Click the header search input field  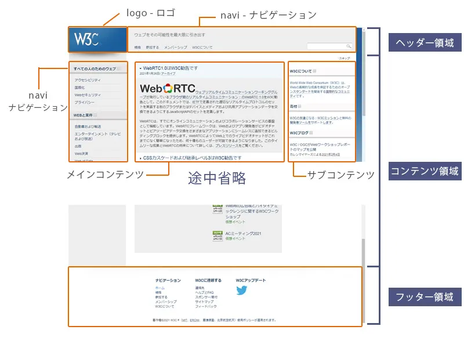pos(326,46)
